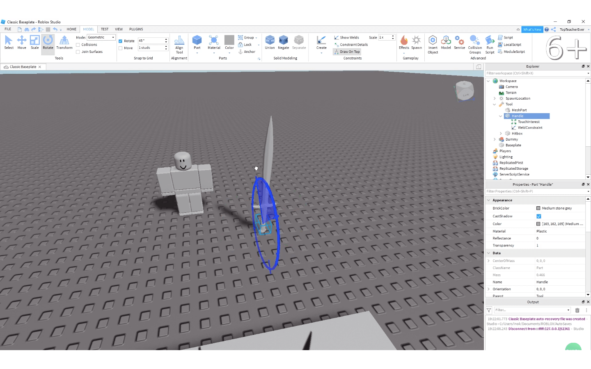This screenshot has height=369, width=591.
Task: Enable the Join Surfaces checkbox
Action: [78, 52]
